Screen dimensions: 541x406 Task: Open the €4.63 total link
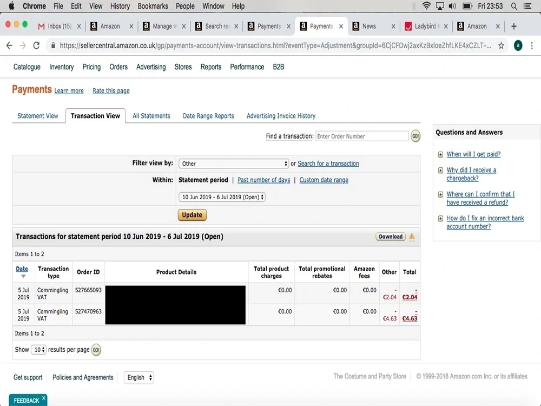(x=410, y=318)
